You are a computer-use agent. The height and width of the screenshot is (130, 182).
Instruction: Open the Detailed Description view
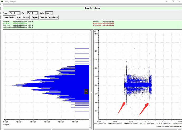click(49, 17)
